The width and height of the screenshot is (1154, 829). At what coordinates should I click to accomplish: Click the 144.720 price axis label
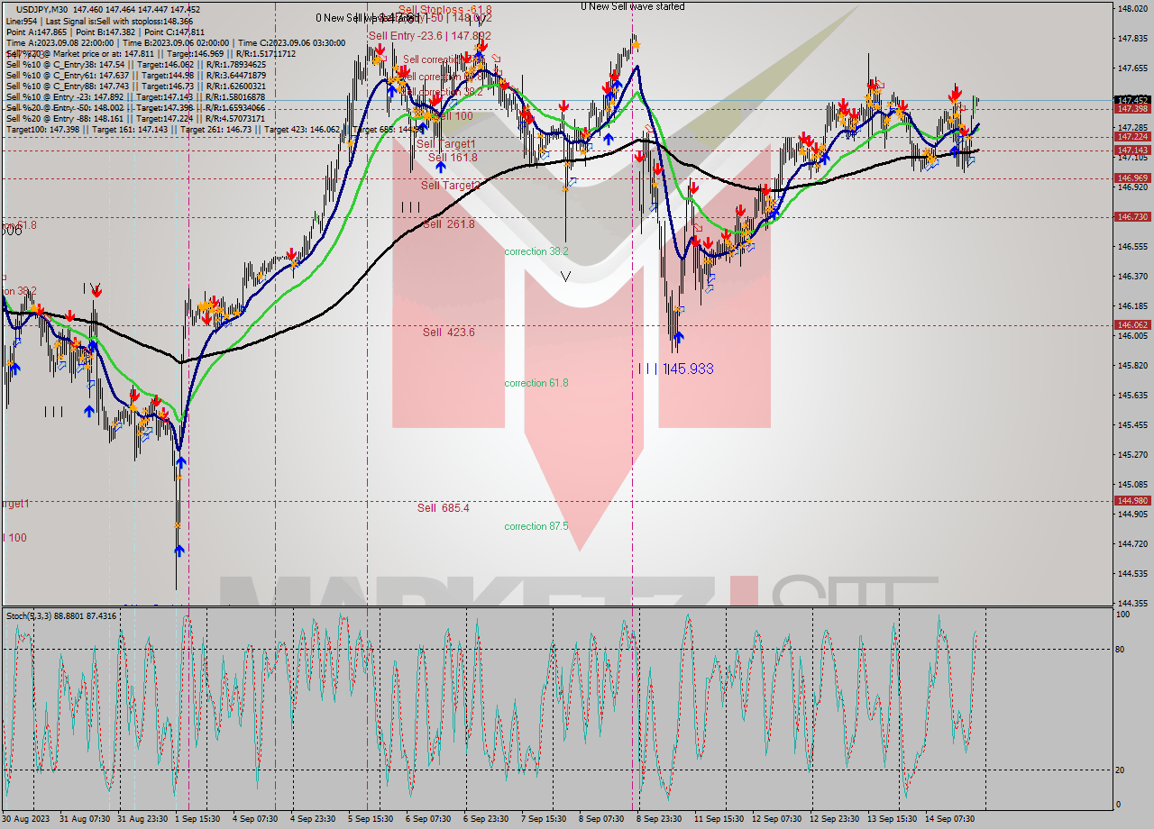1132,543
